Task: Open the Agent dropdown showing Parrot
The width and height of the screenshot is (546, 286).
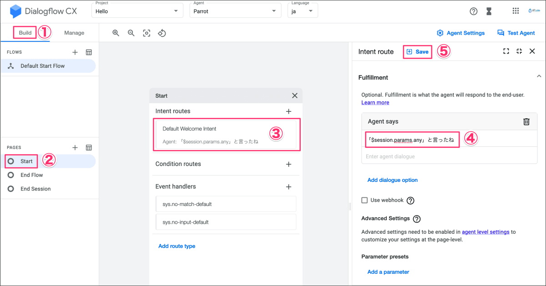Action: 235,11
